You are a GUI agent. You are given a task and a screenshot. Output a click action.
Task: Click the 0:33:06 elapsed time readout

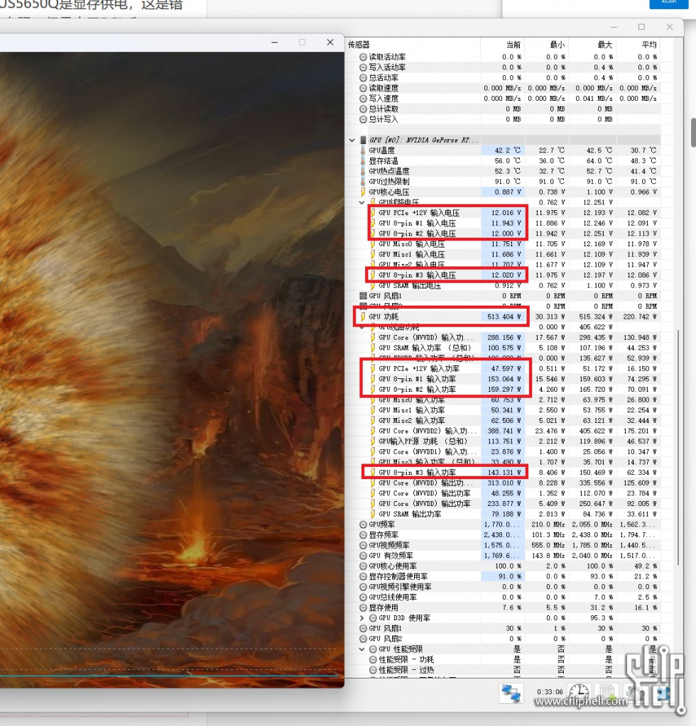[550, 692]
